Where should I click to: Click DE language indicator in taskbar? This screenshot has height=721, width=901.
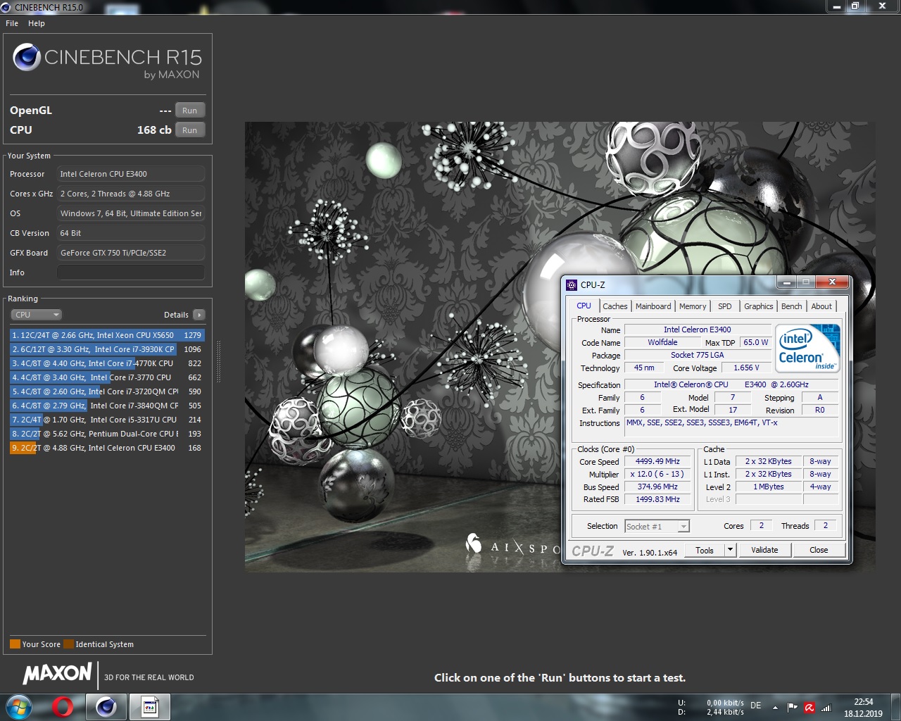click(x=755, y=706)
